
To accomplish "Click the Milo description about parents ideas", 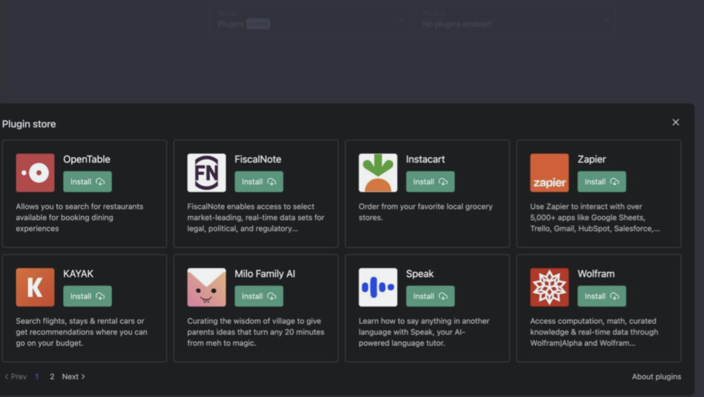I will point(256,332).
